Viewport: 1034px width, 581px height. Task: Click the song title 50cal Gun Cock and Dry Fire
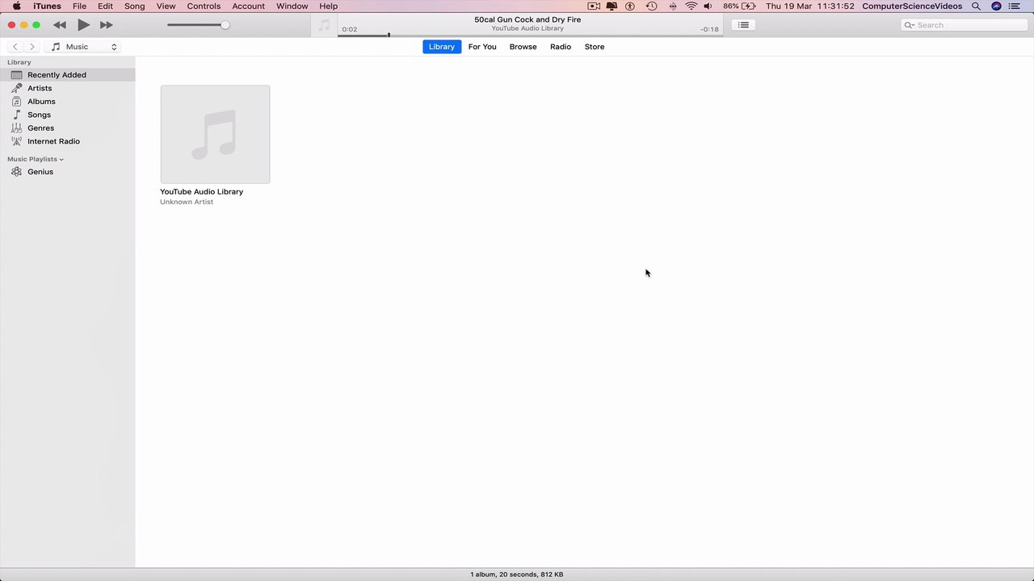[528, 19]
